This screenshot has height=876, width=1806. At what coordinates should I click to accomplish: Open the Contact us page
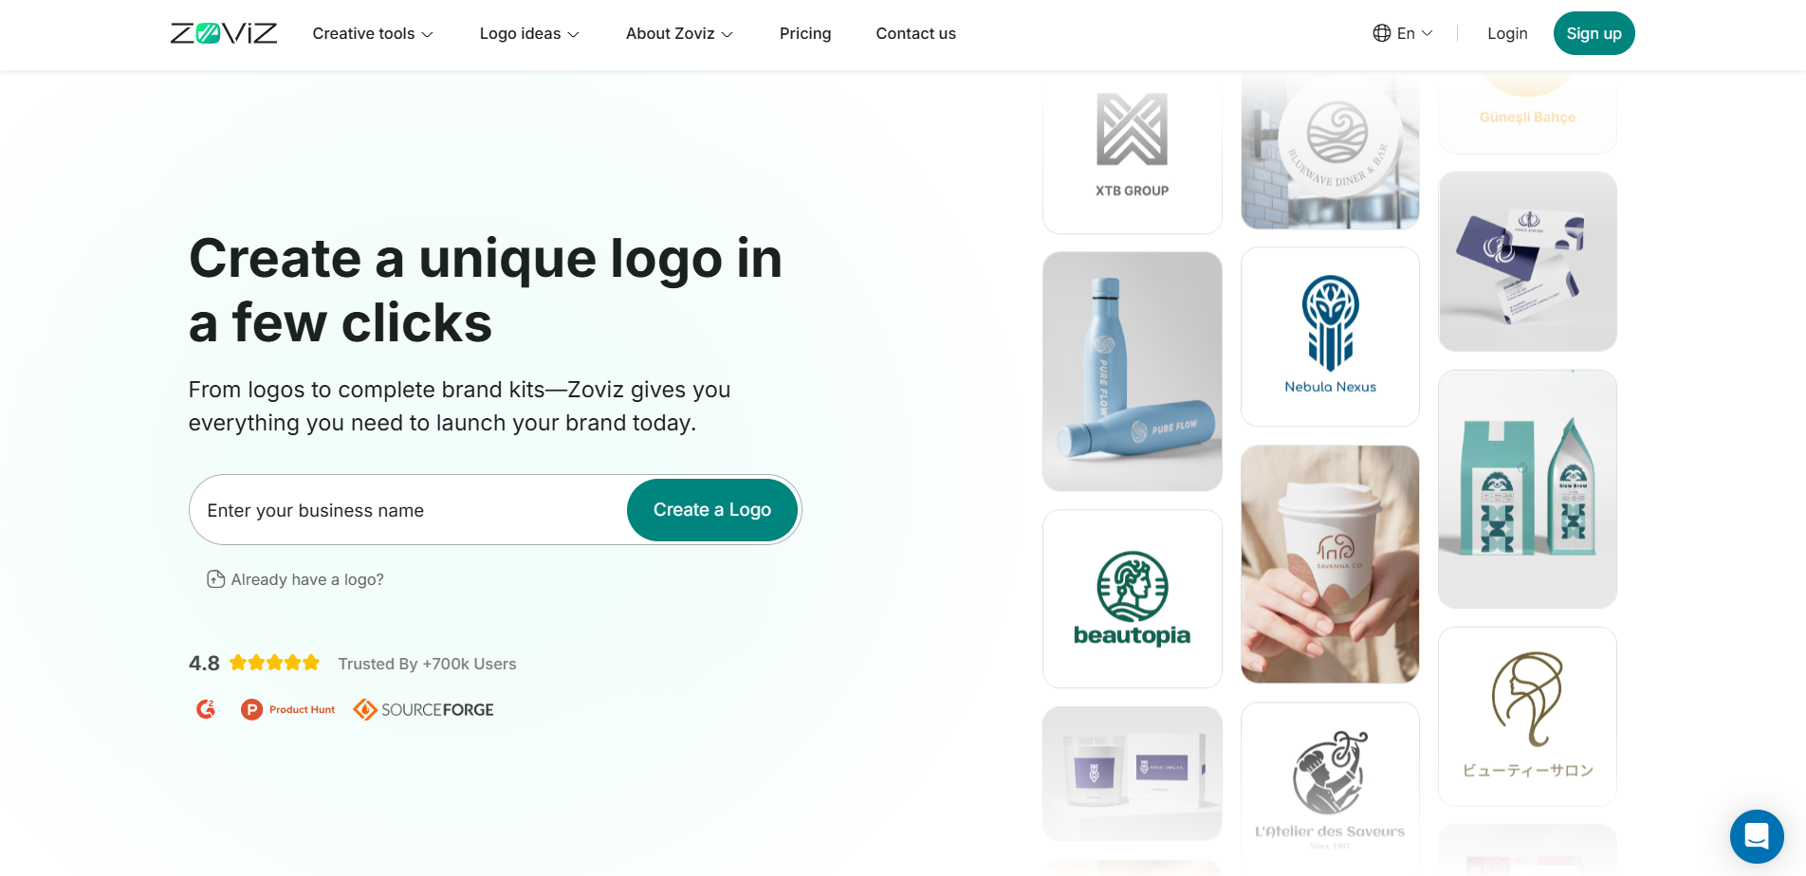click(915, 34)
